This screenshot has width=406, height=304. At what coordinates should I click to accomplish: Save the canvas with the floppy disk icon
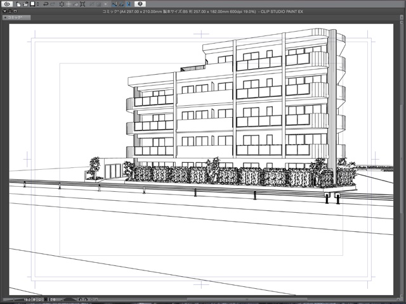click(32, 4)
